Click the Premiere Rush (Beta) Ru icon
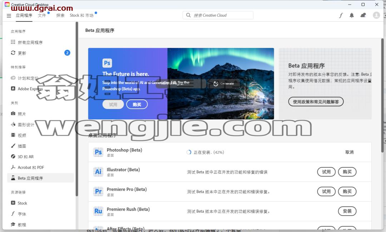The height and width of the screenshot is (232, 386). click(98, 211)
